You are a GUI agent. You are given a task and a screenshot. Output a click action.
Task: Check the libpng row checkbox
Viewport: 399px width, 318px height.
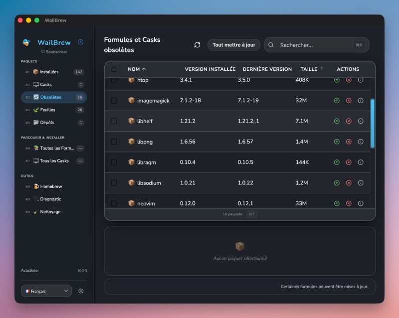pos(114,142)
